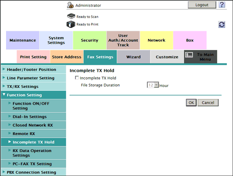This screenshot has height=176, width=233.
Task: Click the refresh status icon
Action: (x=222, y=25)
